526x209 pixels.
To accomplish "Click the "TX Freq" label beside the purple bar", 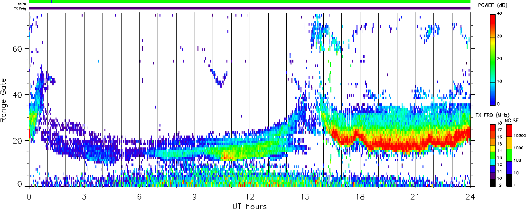I will point(21,8).
